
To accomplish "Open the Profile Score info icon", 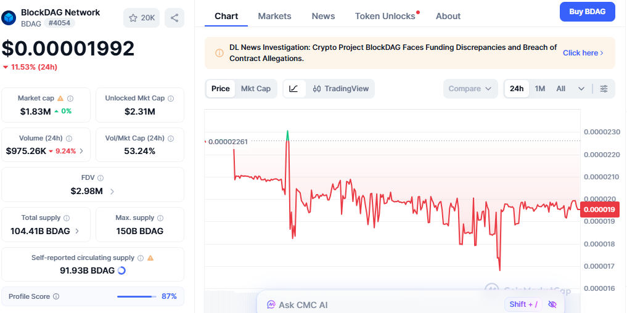I will click(x=56, y=296).
